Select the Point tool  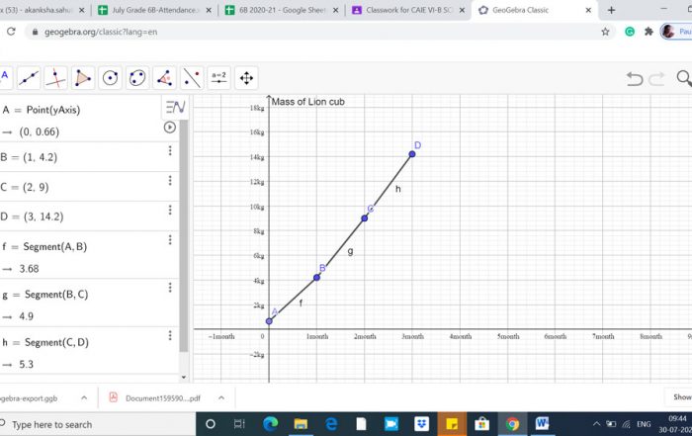(5, 78)
